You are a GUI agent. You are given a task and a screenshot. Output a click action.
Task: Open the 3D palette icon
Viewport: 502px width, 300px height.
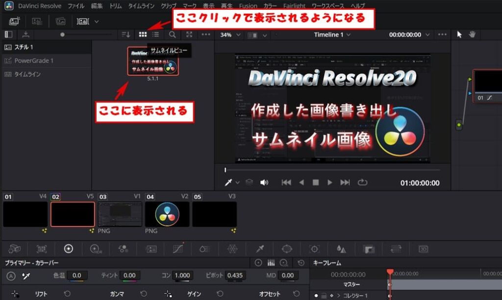(423, 249)
